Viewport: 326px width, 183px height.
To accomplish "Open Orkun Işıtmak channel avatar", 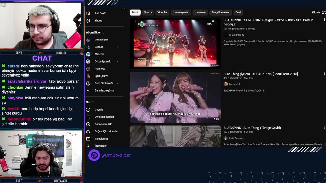I will click(88, 62).
